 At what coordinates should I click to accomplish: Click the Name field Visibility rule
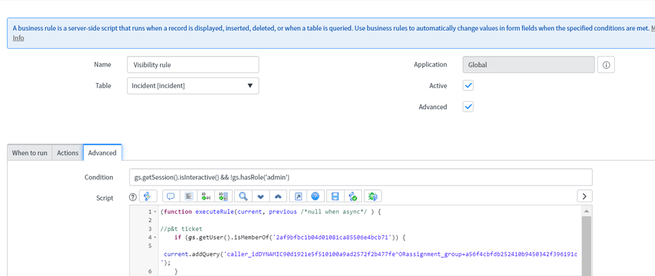pos(193,65)
